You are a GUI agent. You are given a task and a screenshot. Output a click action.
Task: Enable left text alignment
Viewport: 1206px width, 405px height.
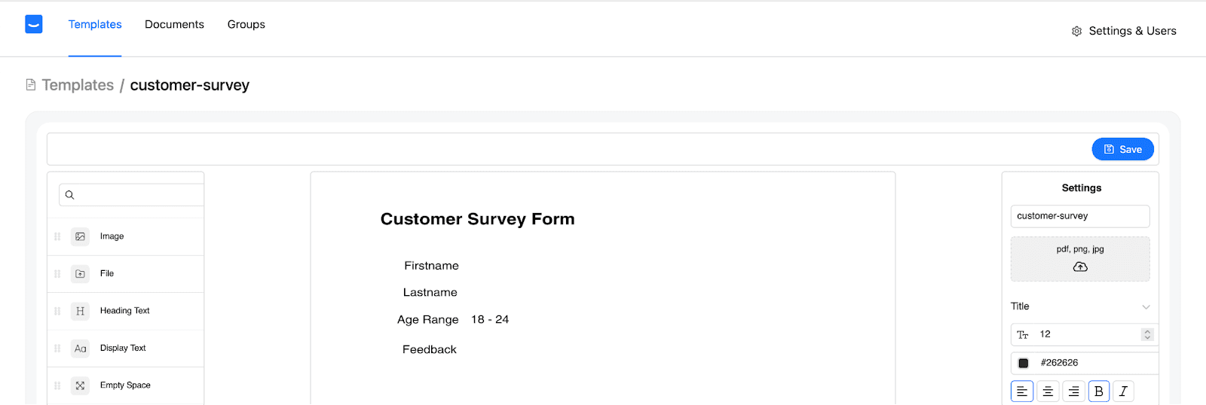(1022, 391)
